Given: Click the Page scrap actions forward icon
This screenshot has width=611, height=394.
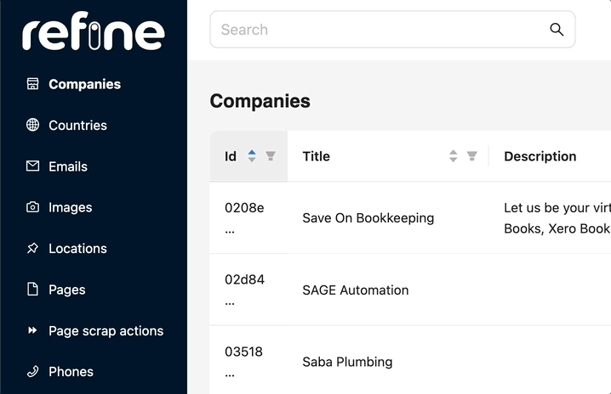Looking at the screenshot, I should 32,330.
